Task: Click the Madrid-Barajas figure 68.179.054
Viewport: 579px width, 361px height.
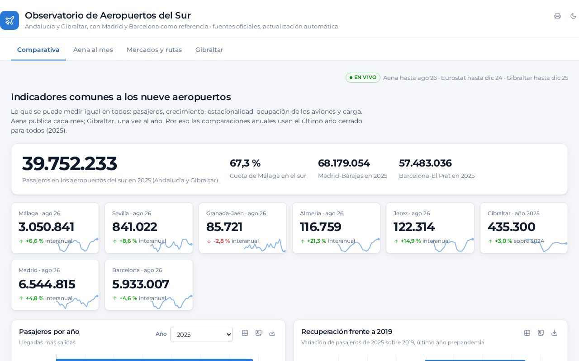Action: pyautogui.click(x=344, y=163)
